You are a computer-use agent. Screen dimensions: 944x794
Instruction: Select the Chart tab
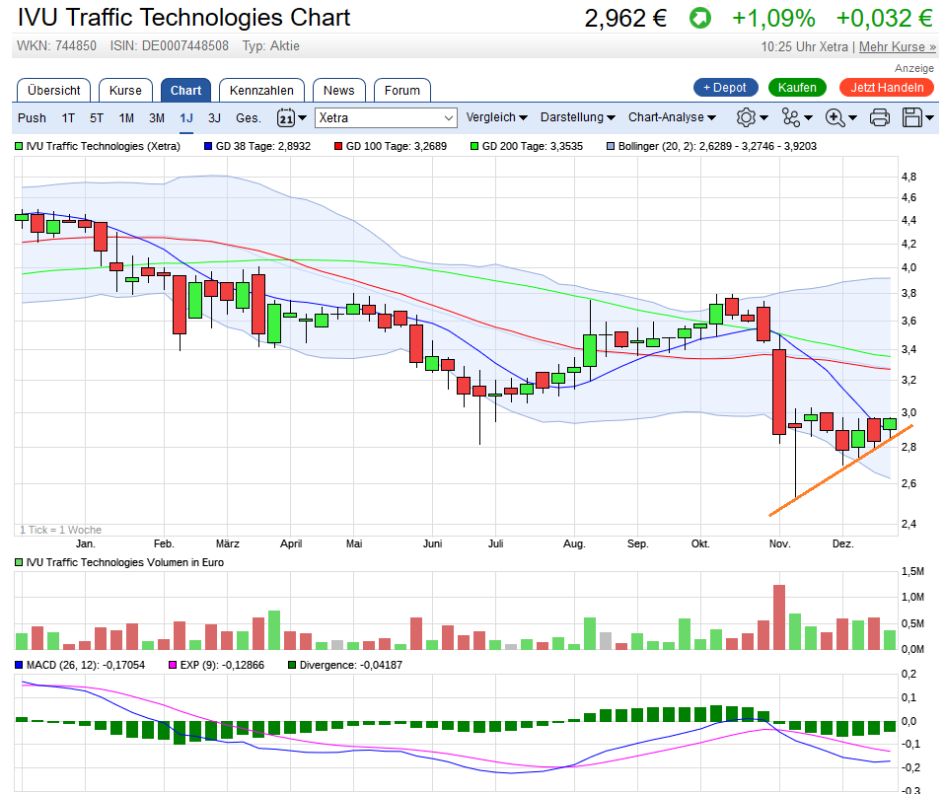coord(185,91)
